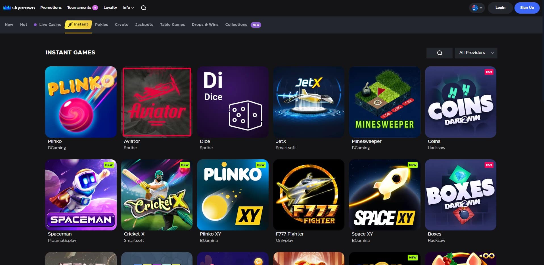Click the search icon beside All Providers
Screen dimensions: 544x265
coord(439,53)
